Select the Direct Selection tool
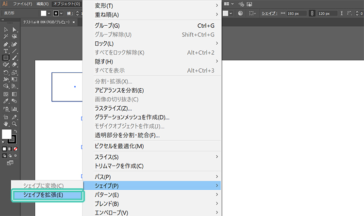 (15, 30)
